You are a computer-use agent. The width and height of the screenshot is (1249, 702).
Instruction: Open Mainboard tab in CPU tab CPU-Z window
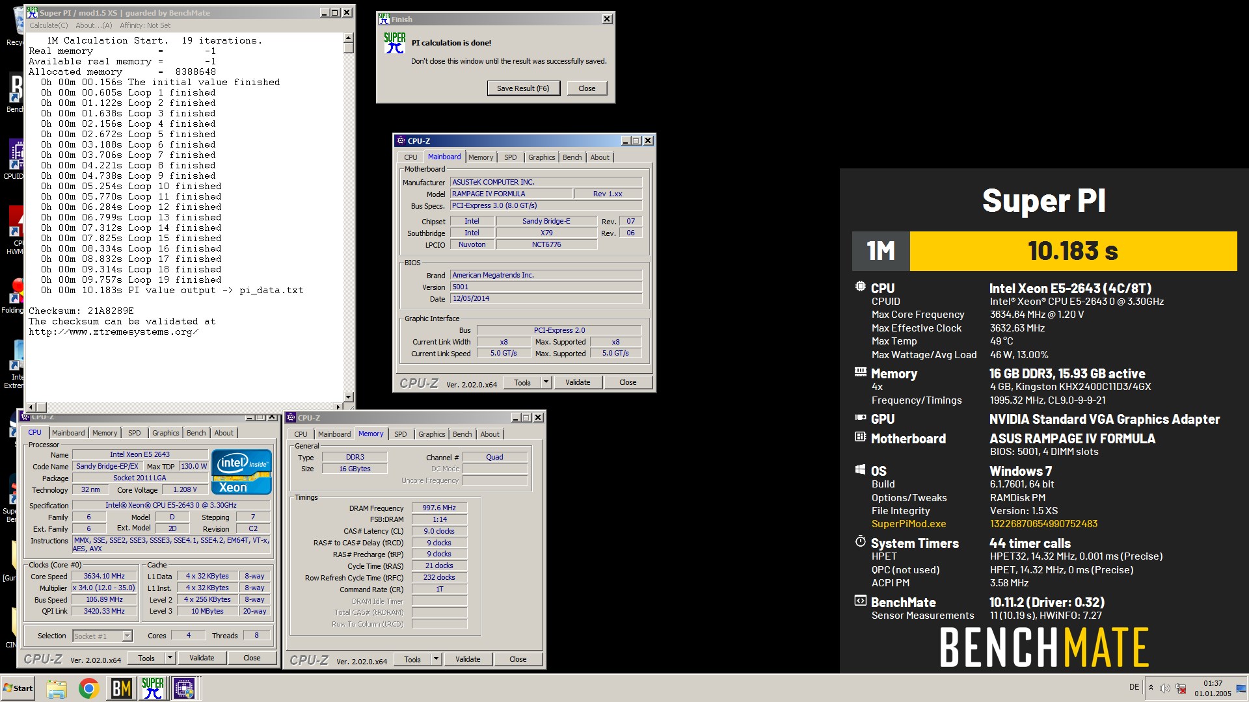(x=68, y=433)
